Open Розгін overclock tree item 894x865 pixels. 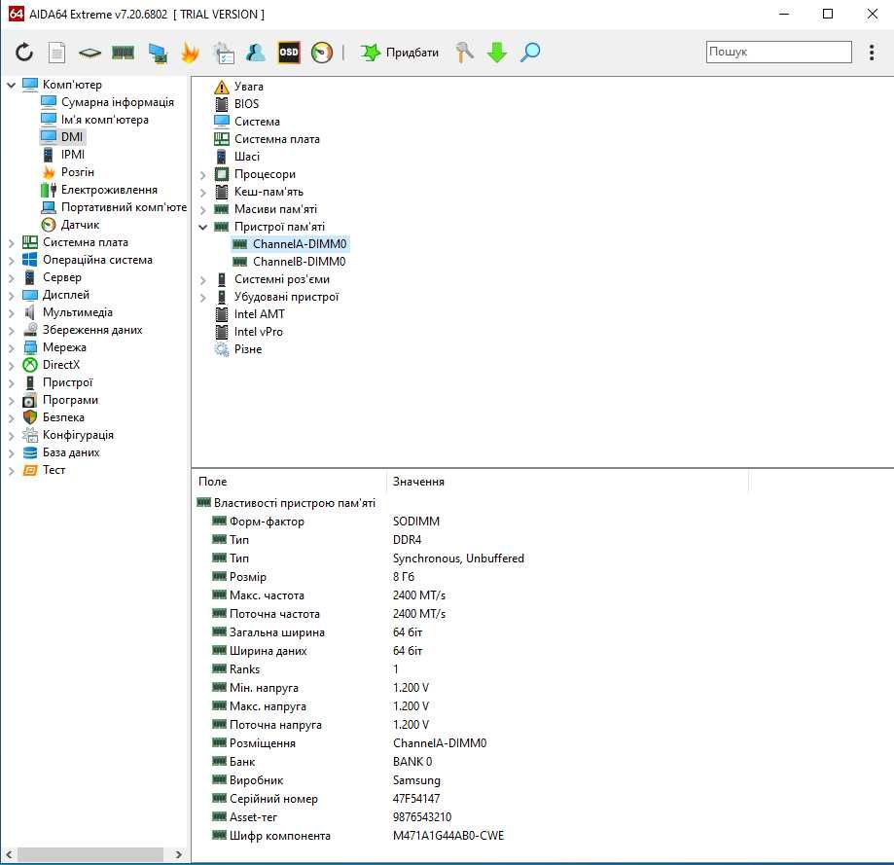(78, 172)
